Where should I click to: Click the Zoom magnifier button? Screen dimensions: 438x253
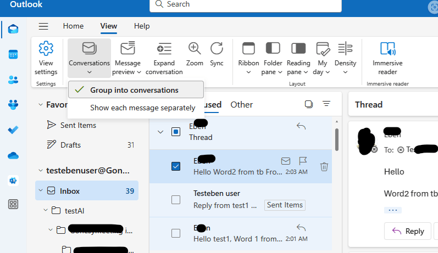195,55
